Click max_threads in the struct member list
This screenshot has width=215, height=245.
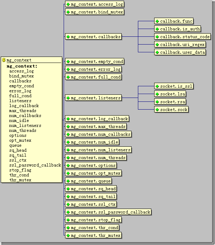coord(23,111)
